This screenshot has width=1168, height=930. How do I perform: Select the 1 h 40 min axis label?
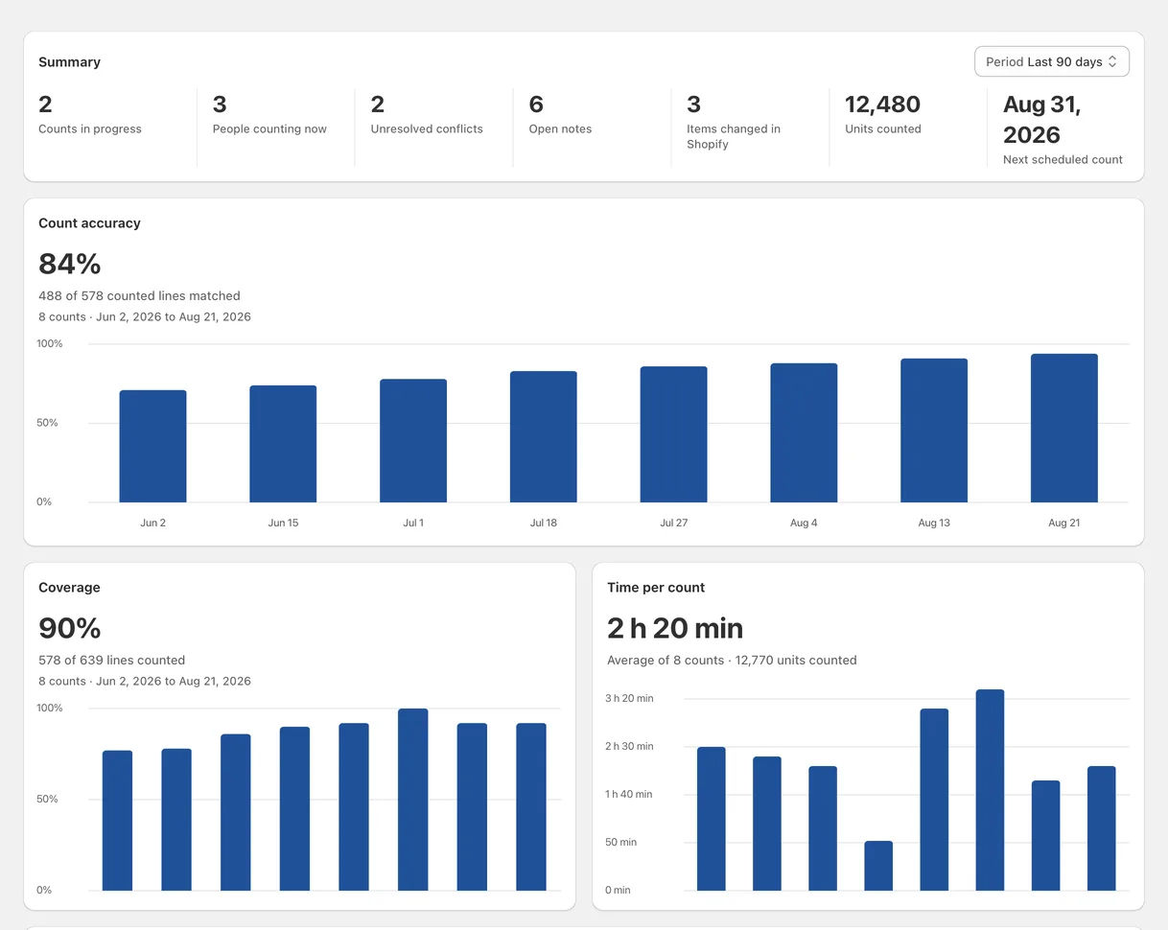coord(629,794)
